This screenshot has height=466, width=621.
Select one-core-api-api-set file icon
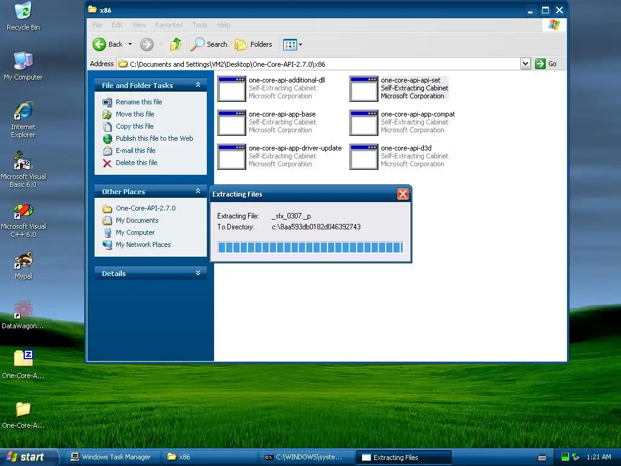click(364, 89)
